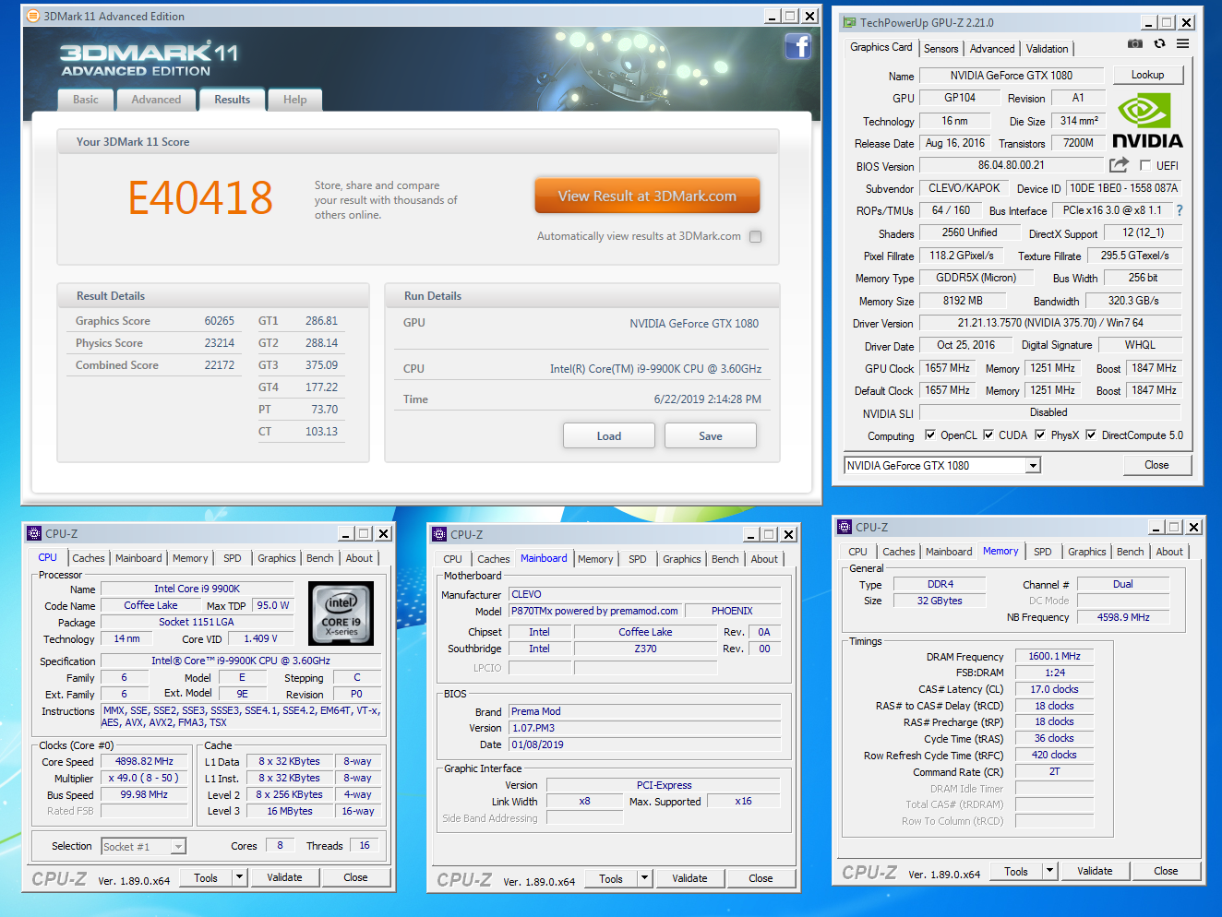This screenshot has width=1222, height=917.
Task: Click the mainboard Model field P870TMx
Action: 594,611
